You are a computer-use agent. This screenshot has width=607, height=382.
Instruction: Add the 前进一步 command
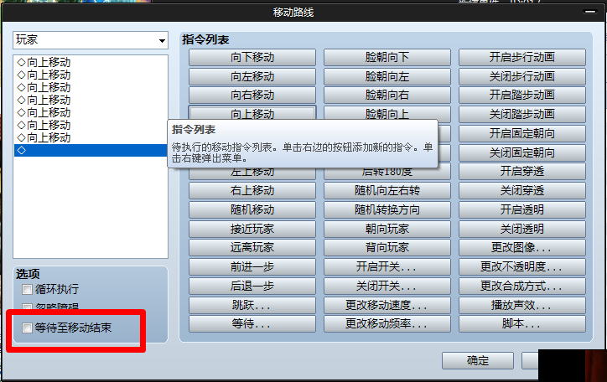point(252,266)
